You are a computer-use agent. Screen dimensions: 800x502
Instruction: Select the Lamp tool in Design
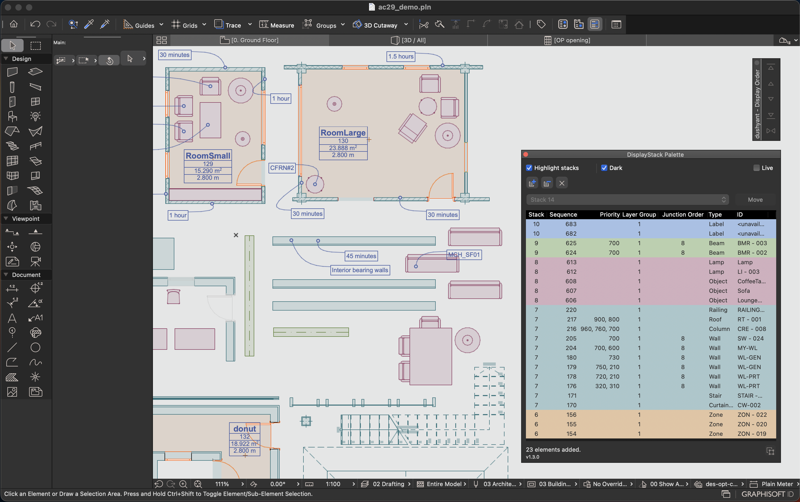click(x=35, y=116)
